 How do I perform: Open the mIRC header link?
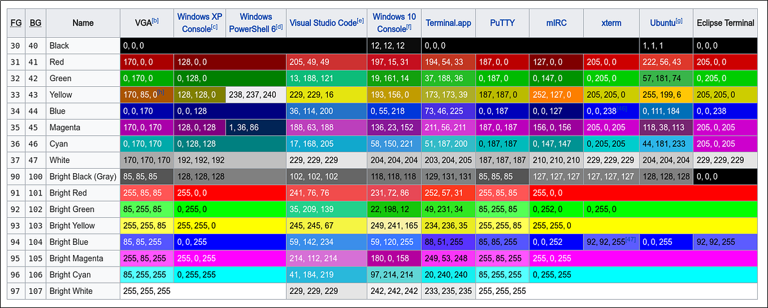click(x=556, y=23)
